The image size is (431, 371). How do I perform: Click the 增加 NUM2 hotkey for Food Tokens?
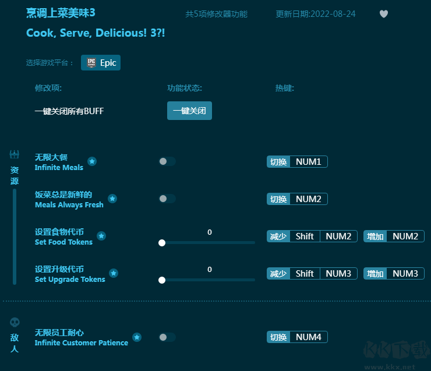pos(394,236)
